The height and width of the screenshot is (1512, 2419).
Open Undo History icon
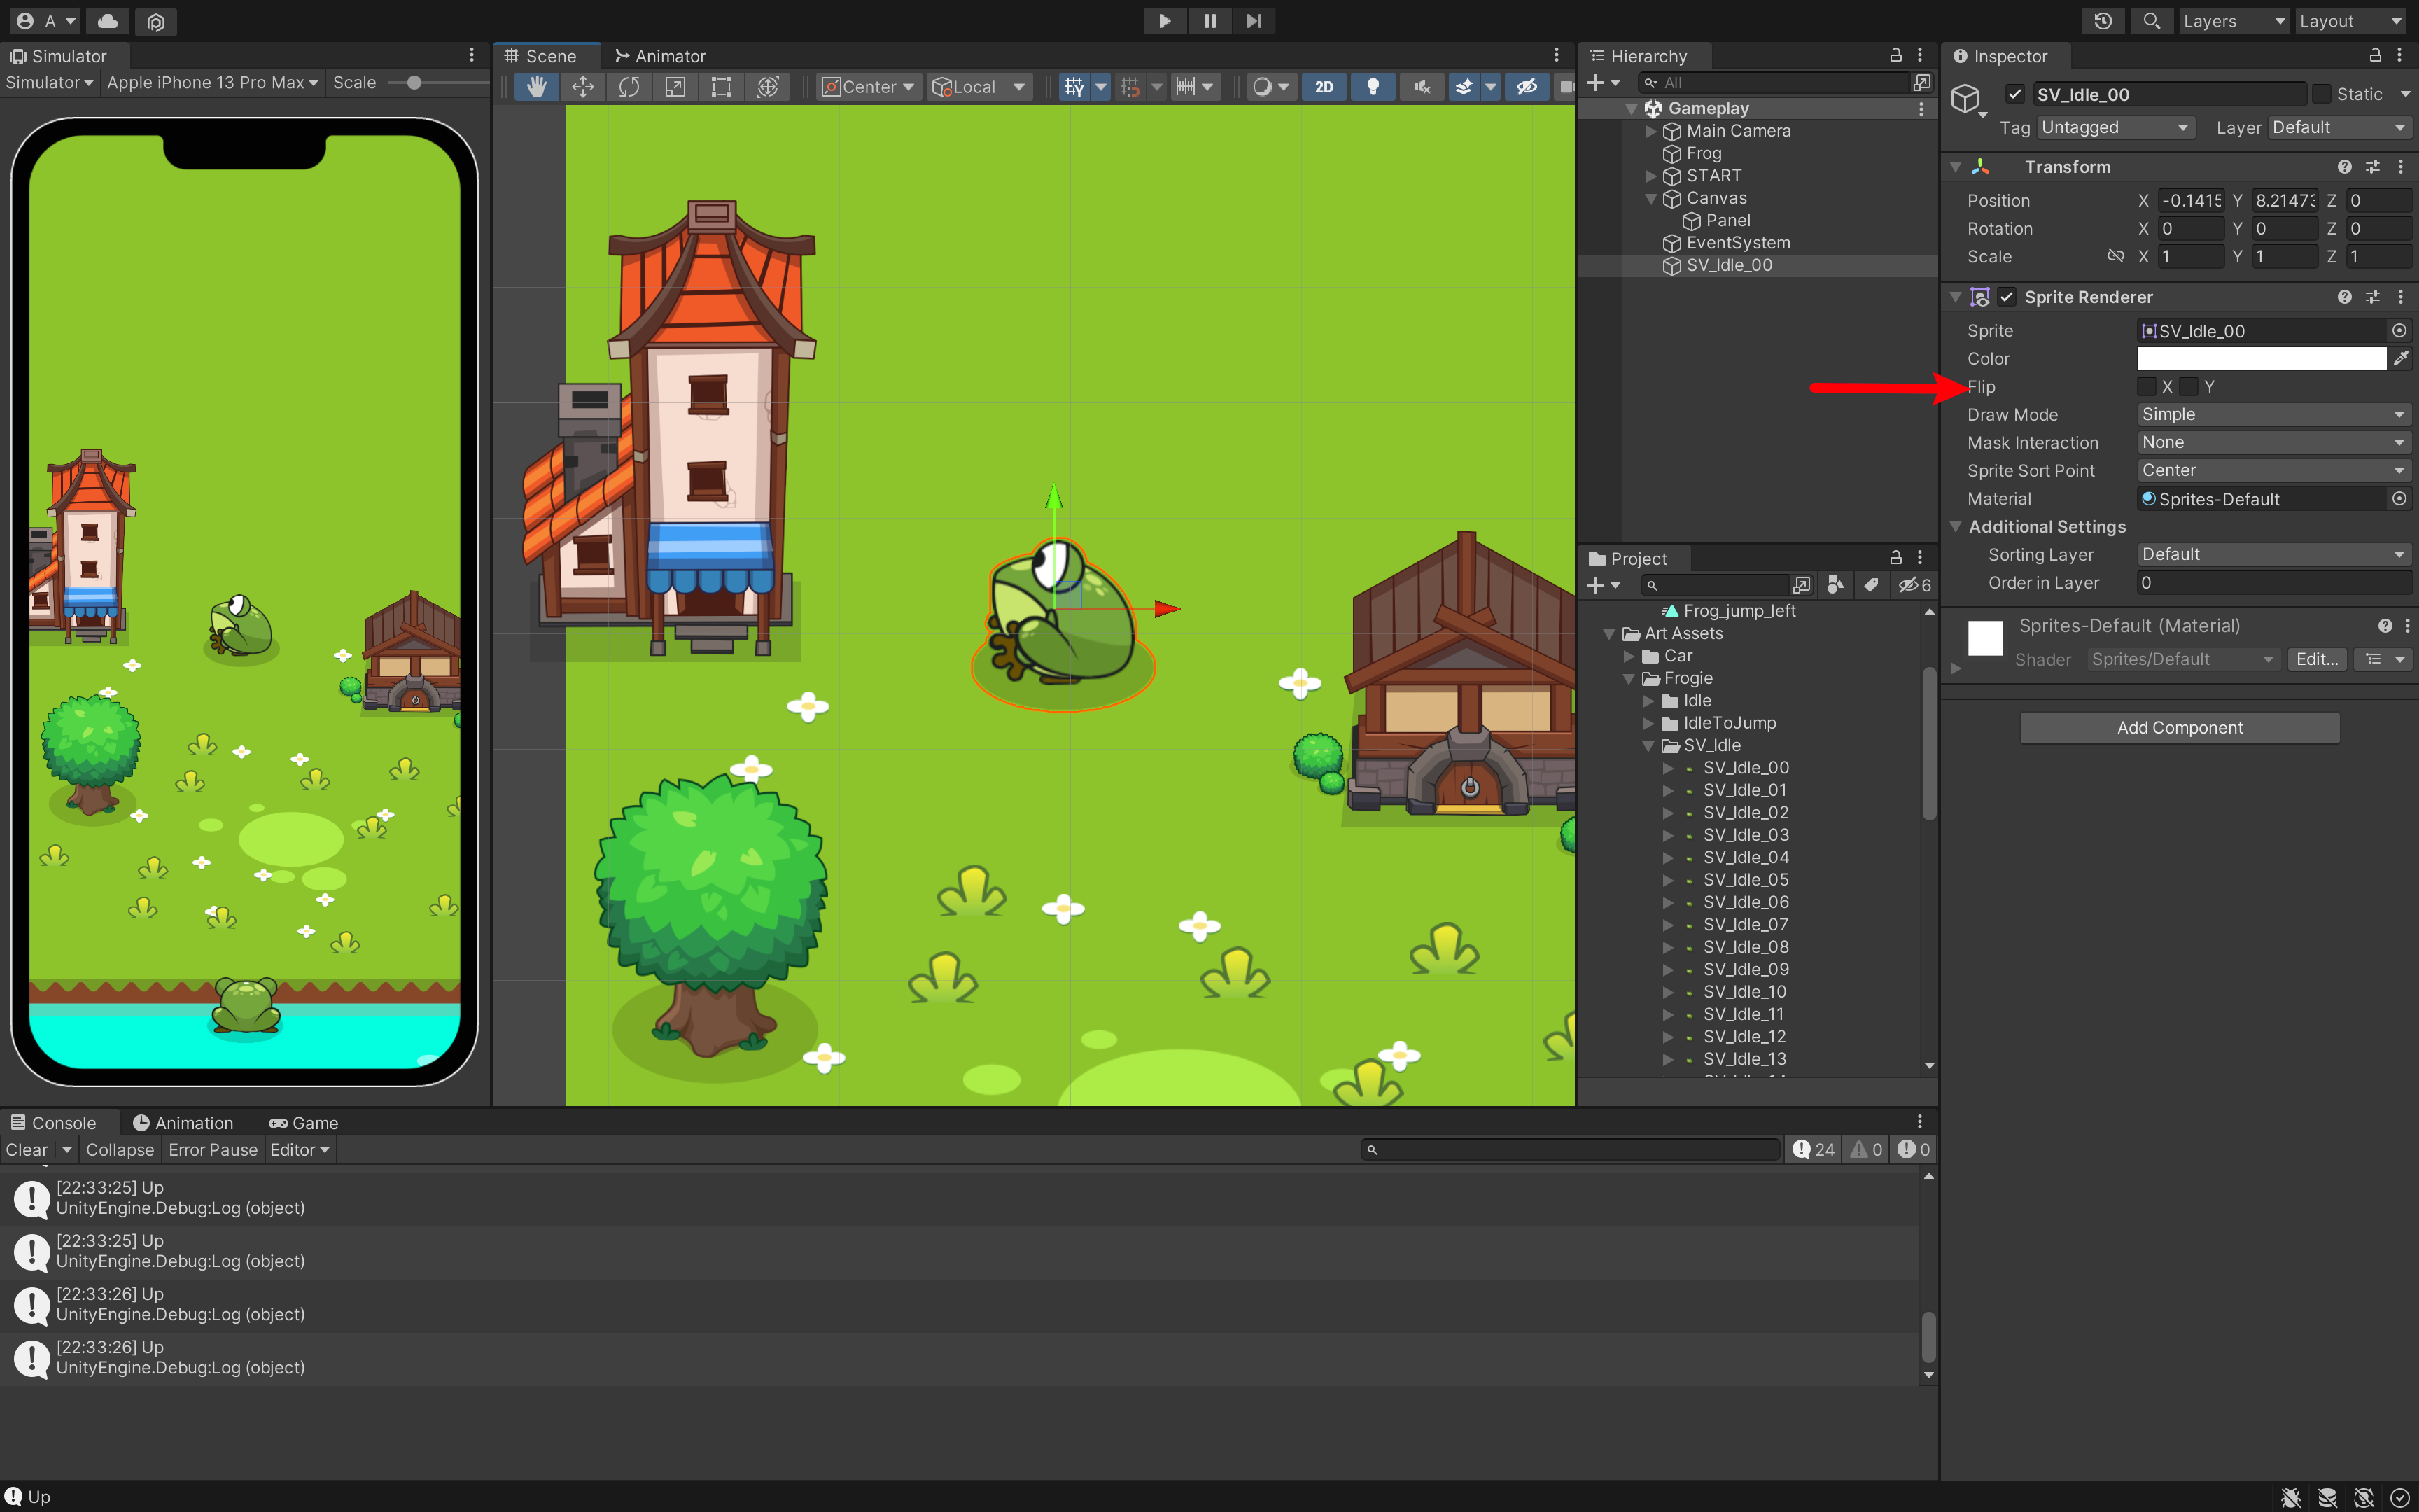click(x=2103, y=21)
